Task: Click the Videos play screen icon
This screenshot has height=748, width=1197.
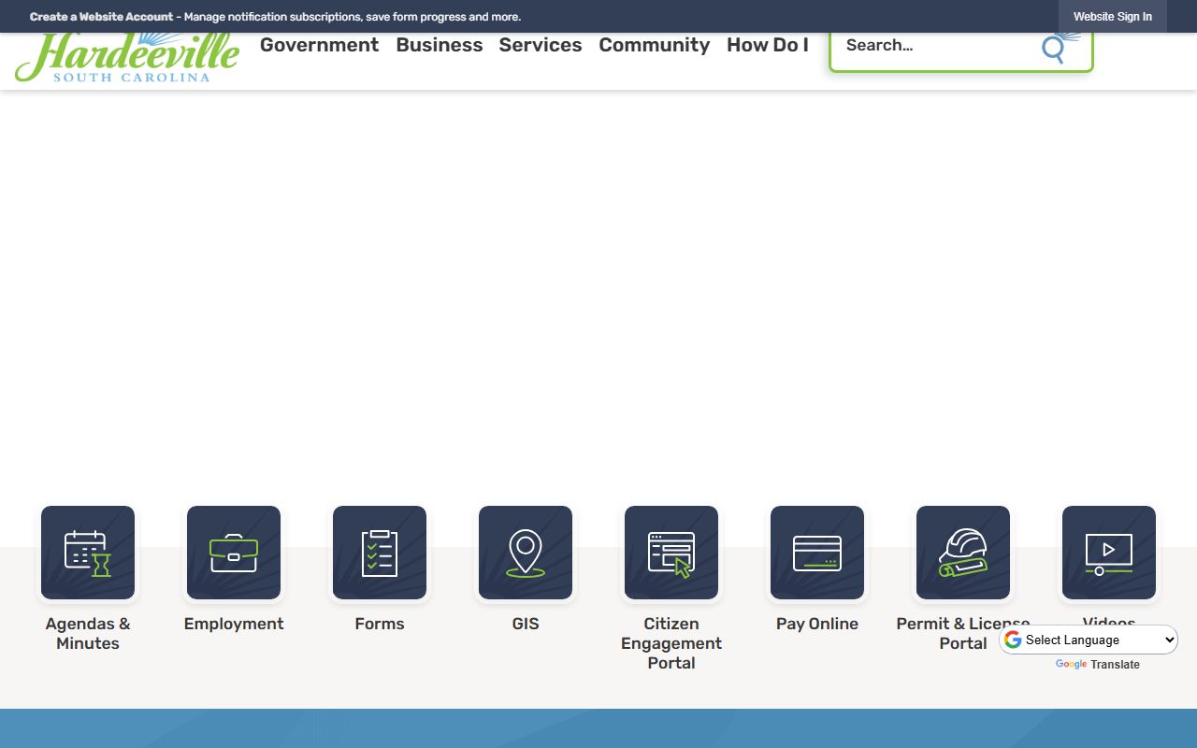Action: (1109, 553)
